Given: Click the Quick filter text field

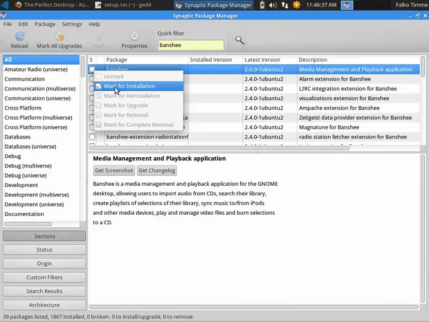Looking at the screenshot, I should click(191, 45).
